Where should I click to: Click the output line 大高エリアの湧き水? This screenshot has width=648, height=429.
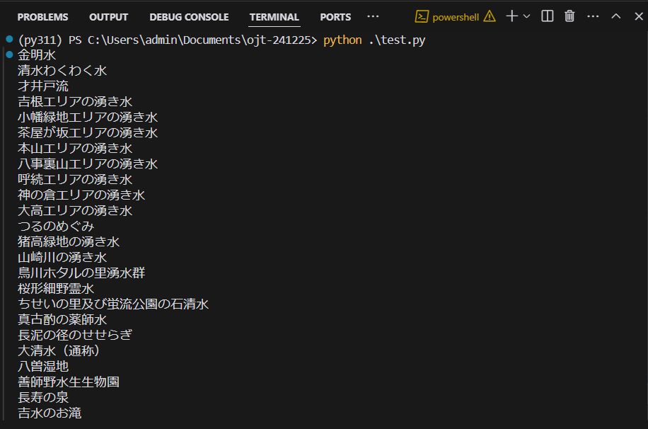[x=75, y=210]
